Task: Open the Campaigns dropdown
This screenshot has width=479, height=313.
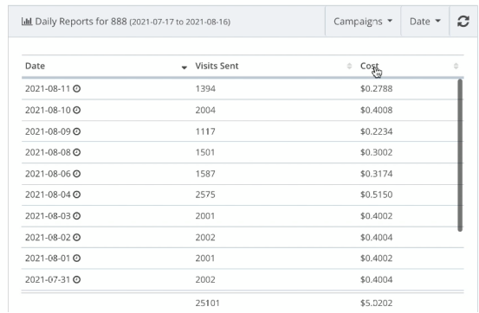Action: point(363,22)
